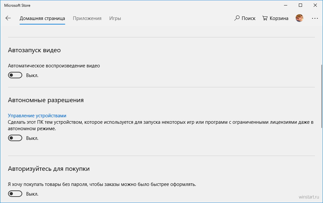Go back with the arrow icon
The image size is (323, 203).
pyautogui.click(x=8, y=18)
